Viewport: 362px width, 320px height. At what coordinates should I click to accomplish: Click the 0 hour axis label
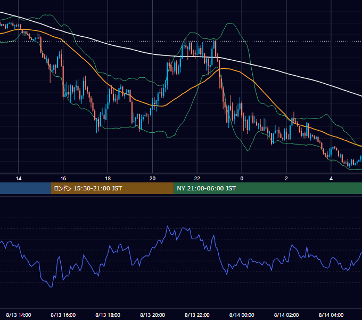(x=242, y=179)
